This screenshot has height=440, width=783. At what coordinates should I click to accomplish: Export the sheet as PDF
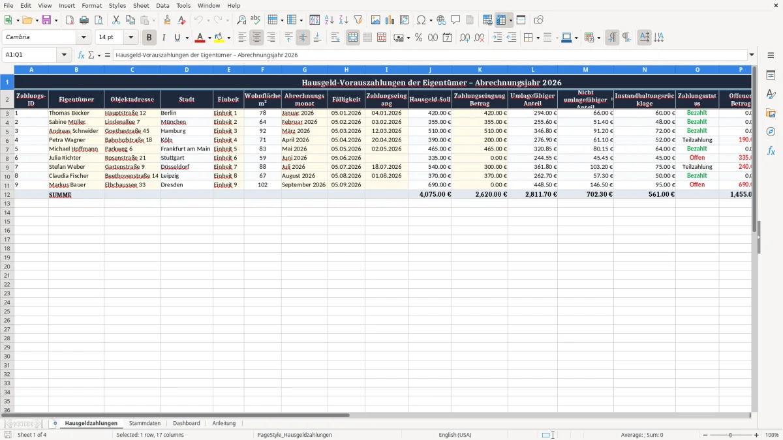click(x=70, y=20)
